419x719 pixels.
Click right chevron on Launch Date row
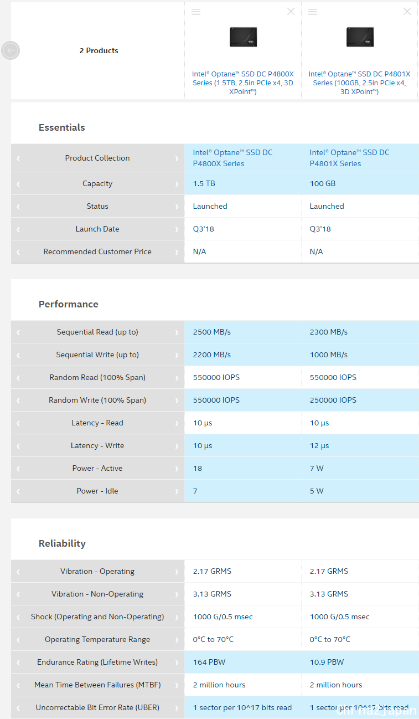point(177,229)
